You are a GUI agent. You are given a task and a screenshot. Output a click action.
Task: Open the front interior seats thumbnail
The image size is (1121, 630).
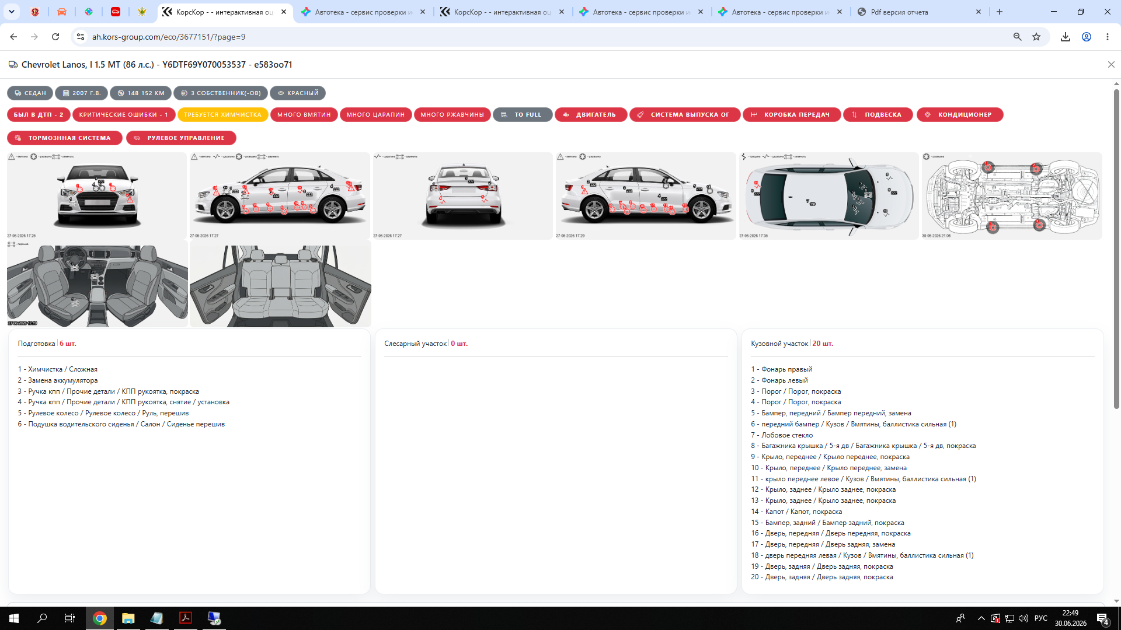tap(98, 285)
